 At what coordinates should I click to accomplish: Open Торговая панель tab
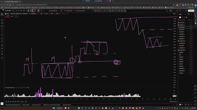tap(67, 105)
